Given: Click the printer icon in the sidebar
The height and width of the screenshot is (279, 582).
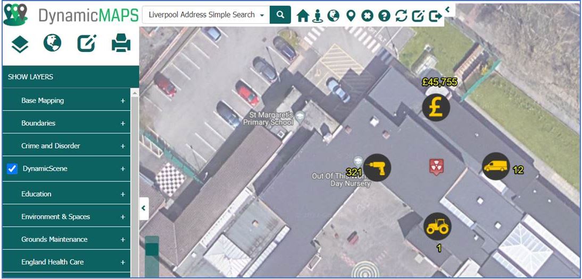Looking at the screenshot, I should (121, 43).
